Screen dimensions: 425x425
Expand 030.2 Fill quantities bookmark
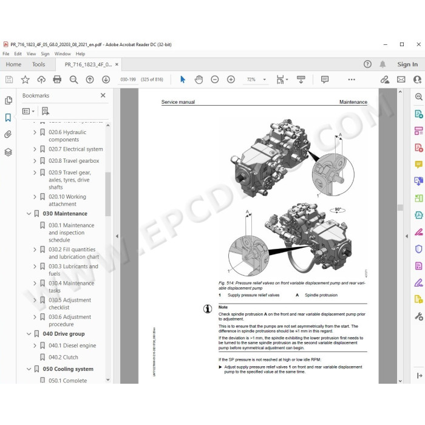coord(35,250)
